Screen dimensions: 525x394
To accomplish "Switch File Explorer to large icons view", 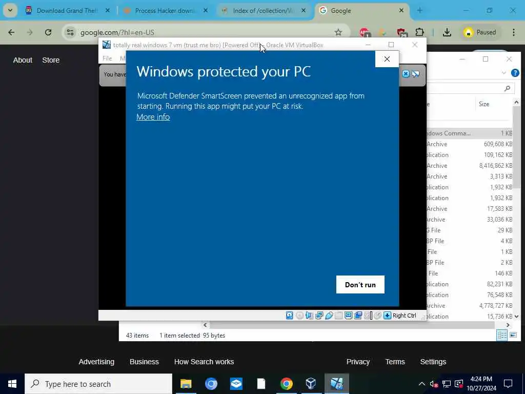I will click(513, 334).
